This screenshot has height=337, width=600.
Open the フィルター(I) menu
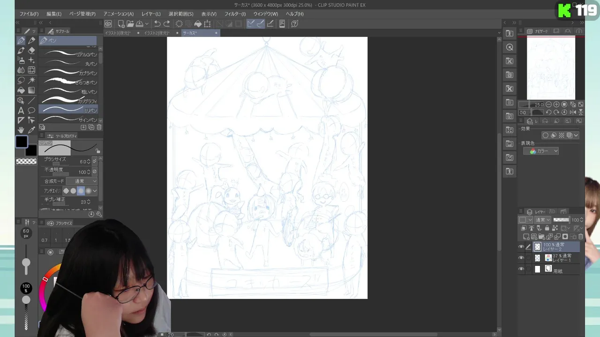pyautogui.click(x=235, y=14)
